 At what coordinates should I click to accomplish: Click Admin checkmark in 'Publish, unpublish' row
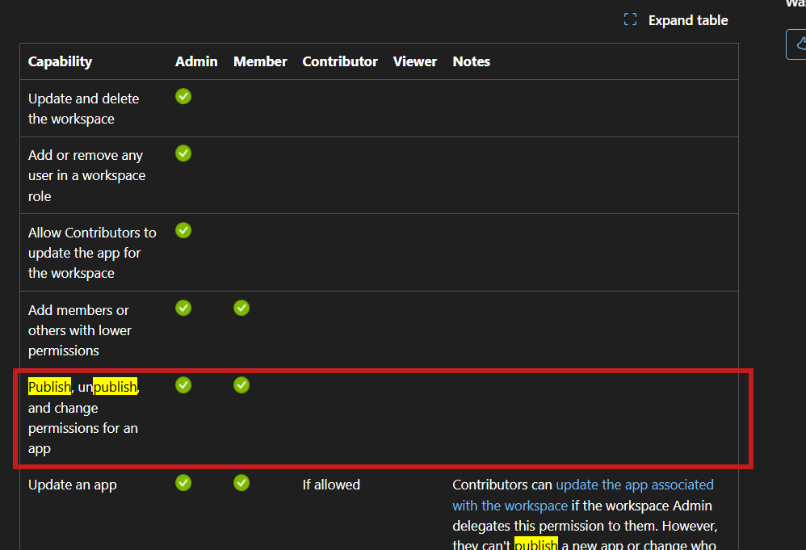click(183, 385)
